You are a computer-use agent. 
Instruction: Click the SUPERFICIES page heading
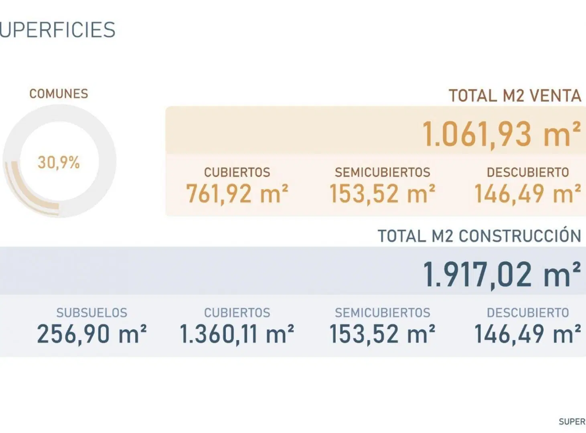pyautogui.click(x=58, y=30)
